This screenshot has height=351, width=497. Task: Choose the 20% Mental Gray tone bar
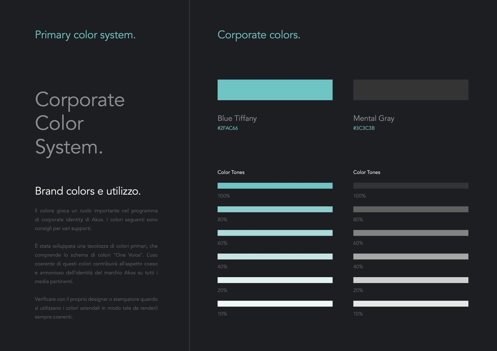(x=411, y=280)
